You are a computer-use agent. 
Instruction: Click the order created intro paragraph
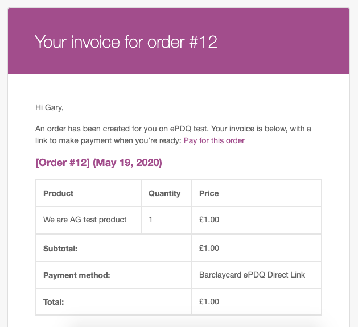(173, 135)
